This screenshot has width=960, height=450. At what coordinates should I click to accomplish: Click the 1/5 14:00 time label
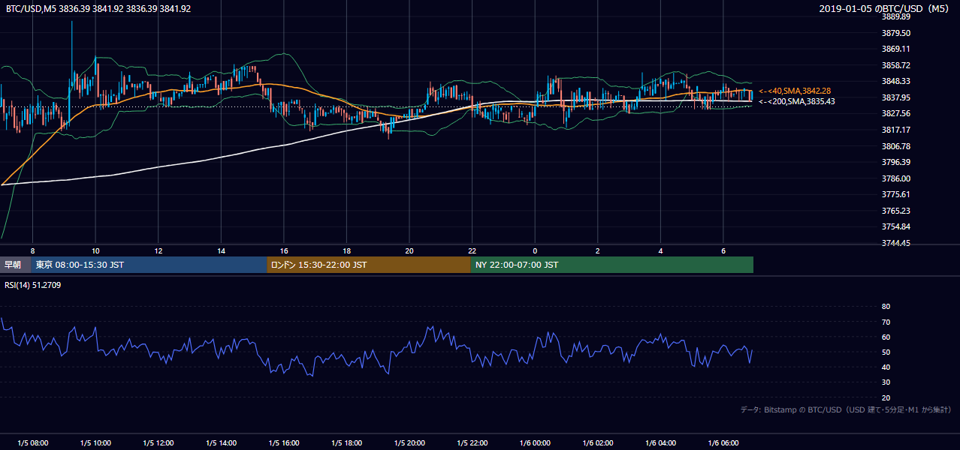[x=222, y=443]
